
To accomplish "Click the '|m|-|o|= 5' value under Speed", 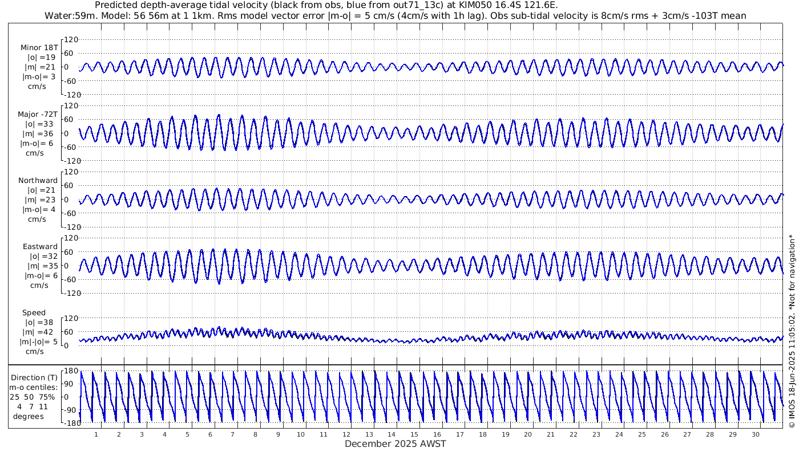I will pyautogui.click(x=40, y=342).
